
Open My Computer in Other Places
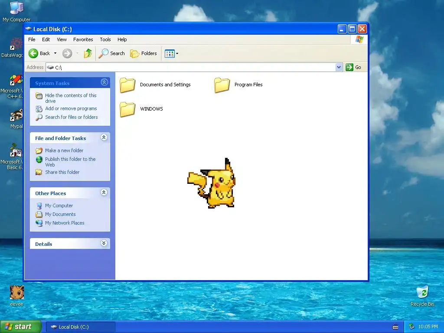point(59,206)
